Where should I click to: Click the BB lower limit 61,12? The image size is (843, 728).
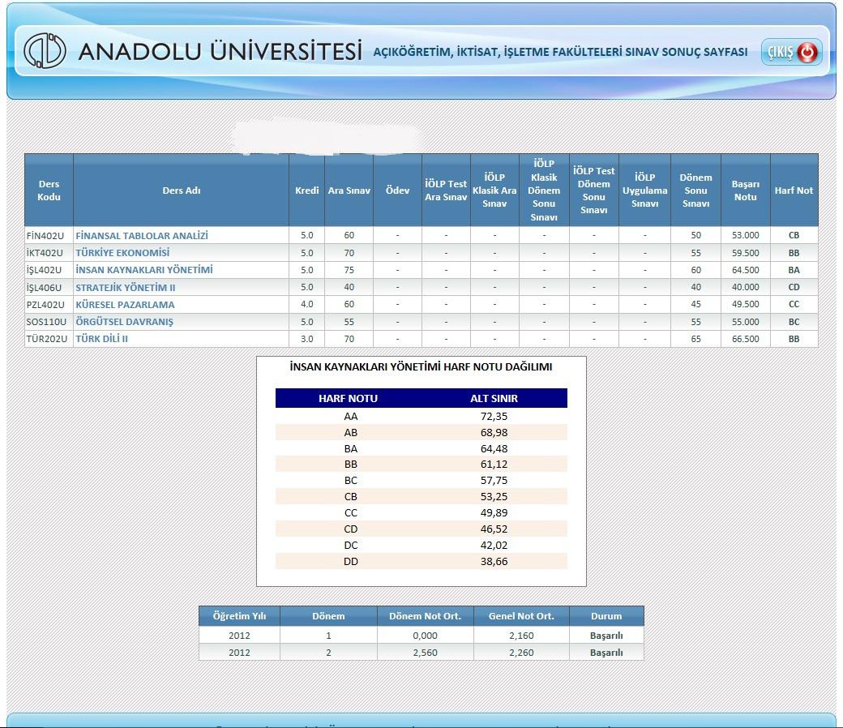coord(494,464)
